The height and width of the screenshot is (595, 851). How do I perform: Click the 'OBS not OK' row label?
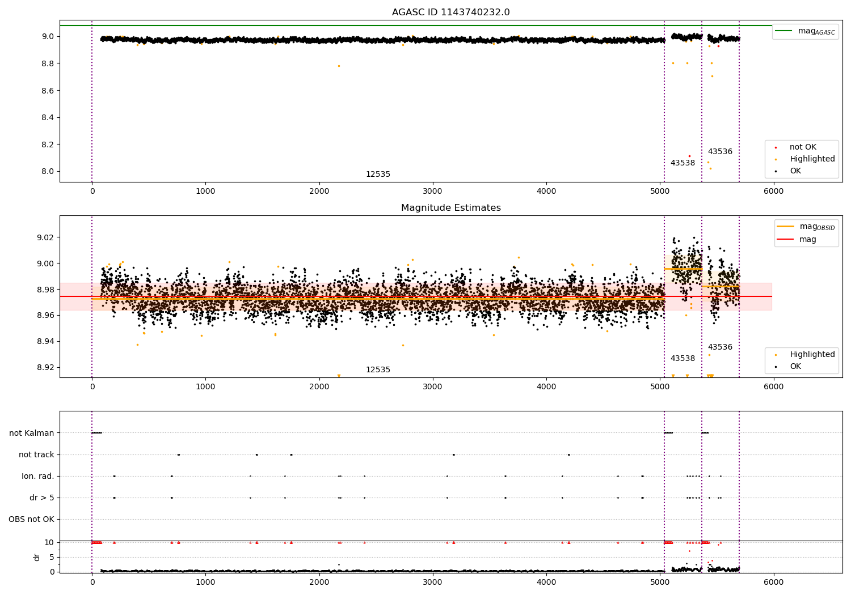(x=31, y=520)
